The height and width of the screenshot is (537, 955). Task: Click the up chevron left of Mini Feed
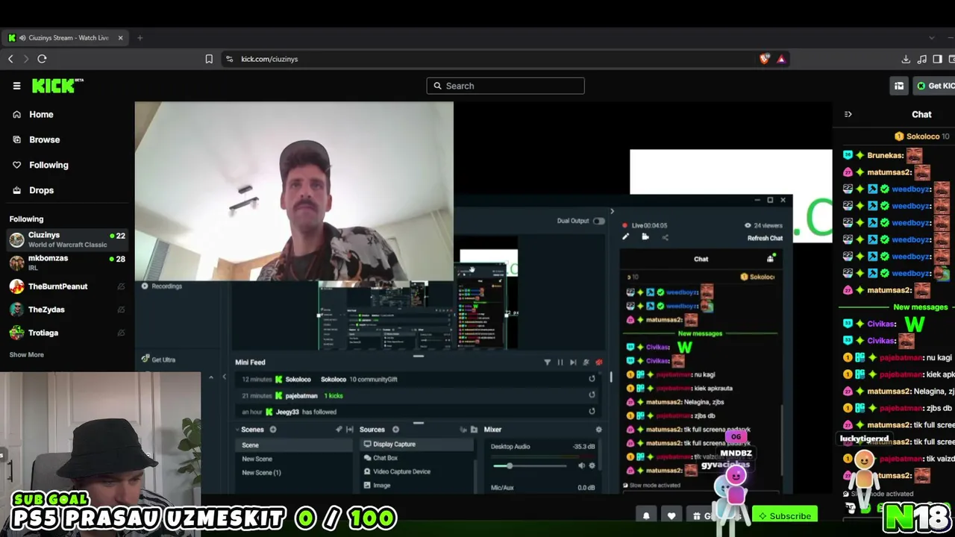pos(211,377)
